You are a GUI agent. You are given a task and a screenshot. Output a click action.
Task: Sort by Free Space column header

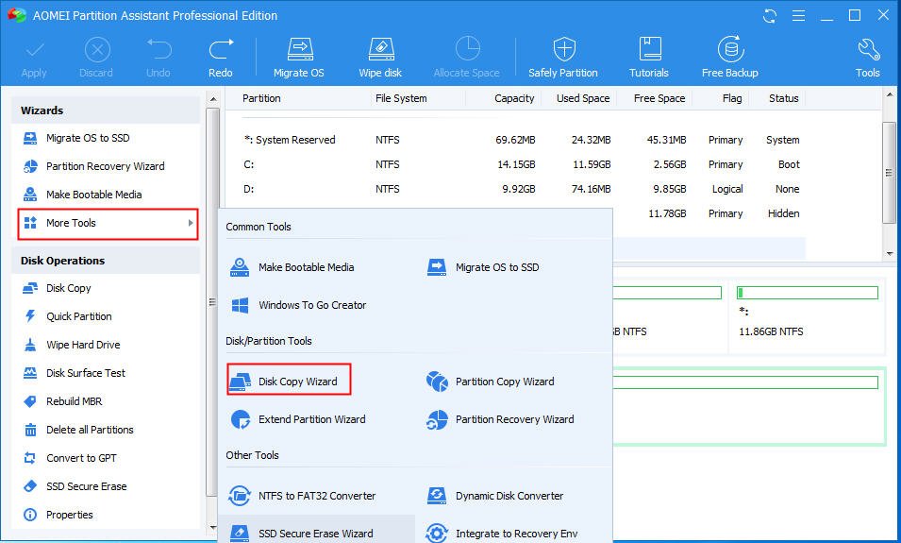[659, 98]
